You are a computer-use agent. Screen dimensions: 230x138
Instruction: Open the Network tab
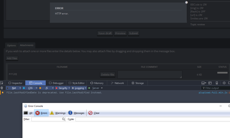pos(117,83)
